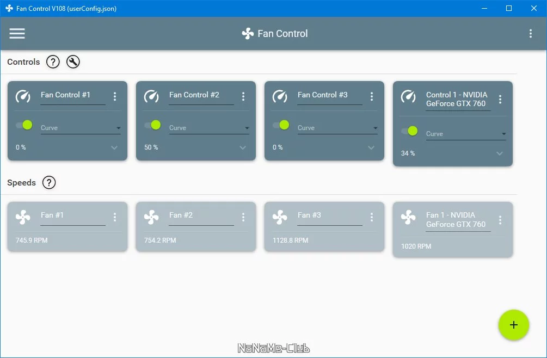Maximize the Fan Control window
This screenshot has height=358, width=547.
(509, 8)
